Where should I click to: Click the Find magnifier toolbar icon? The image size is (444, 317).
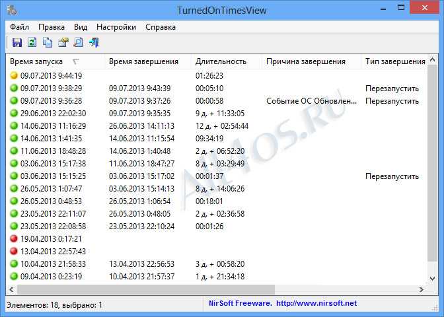pyautogui.click(x=78, y=42)
